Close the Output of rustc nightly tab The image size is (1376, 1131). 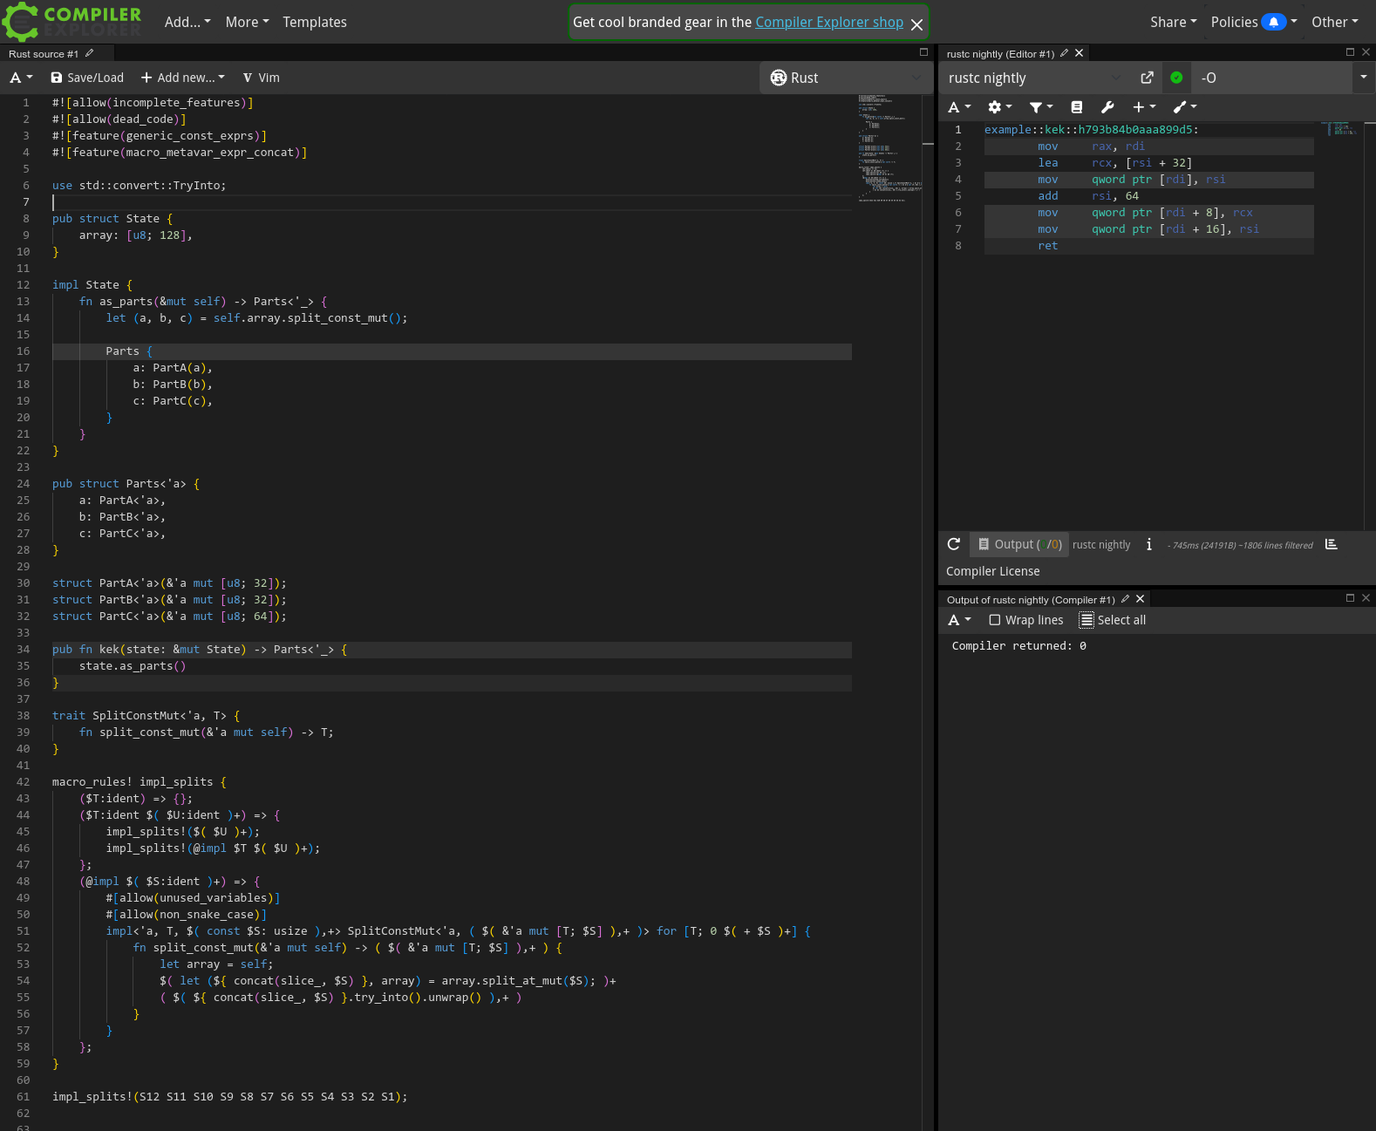coord(1140,599)
